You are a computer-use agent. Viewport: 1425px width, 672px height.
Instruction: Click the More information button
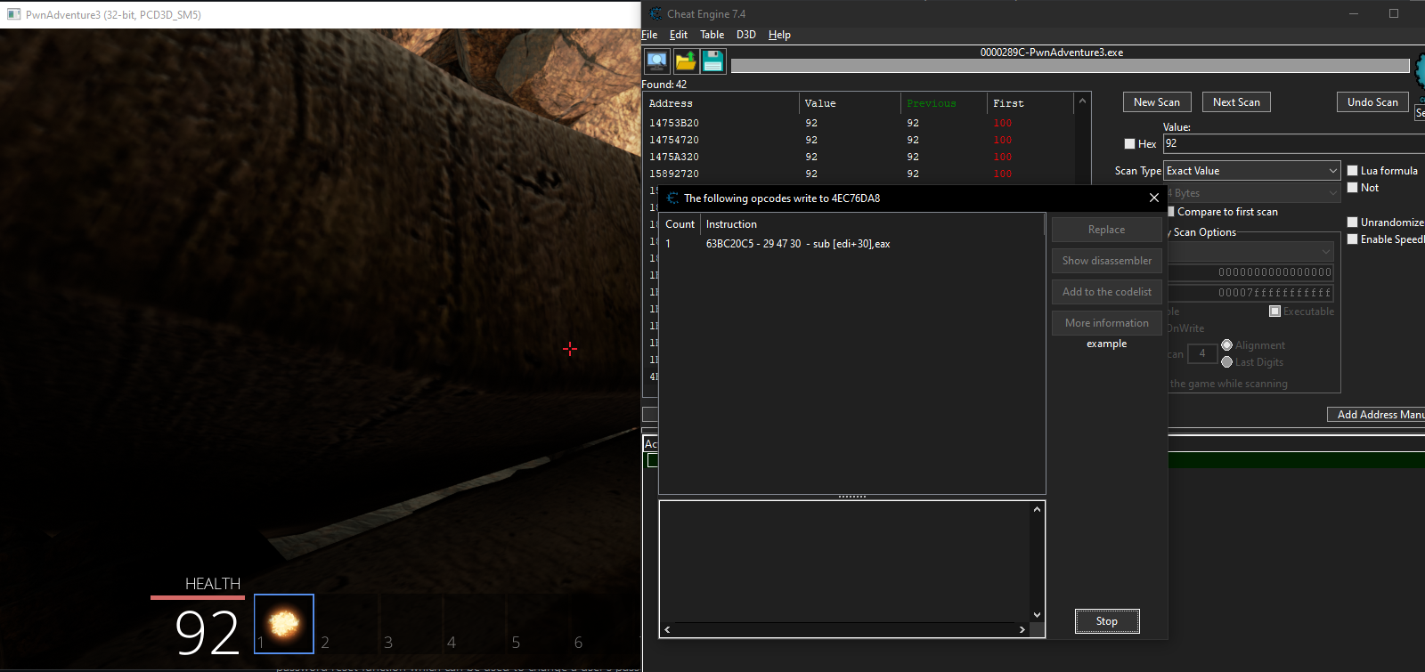pos(1107,323)
